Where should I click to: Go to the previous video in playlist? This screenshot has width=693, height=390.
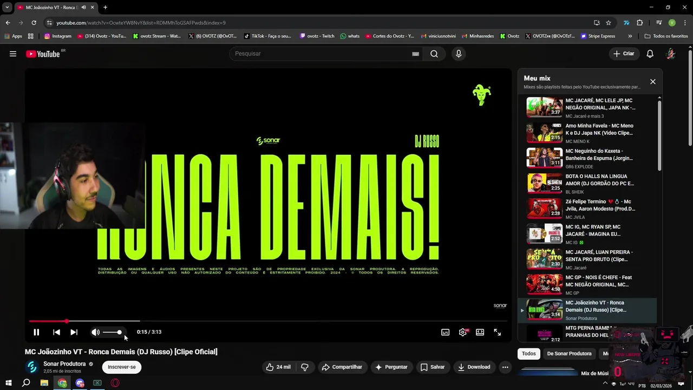tap(56, 332)
